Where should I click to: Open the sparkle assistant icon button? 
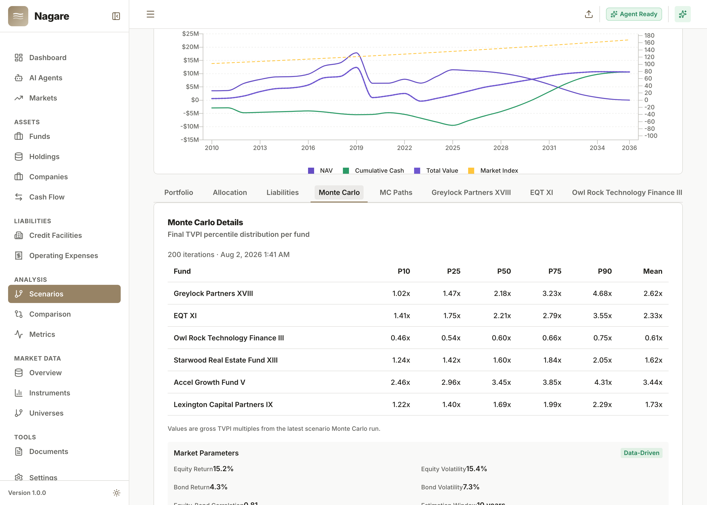click(x=683, y=14)
